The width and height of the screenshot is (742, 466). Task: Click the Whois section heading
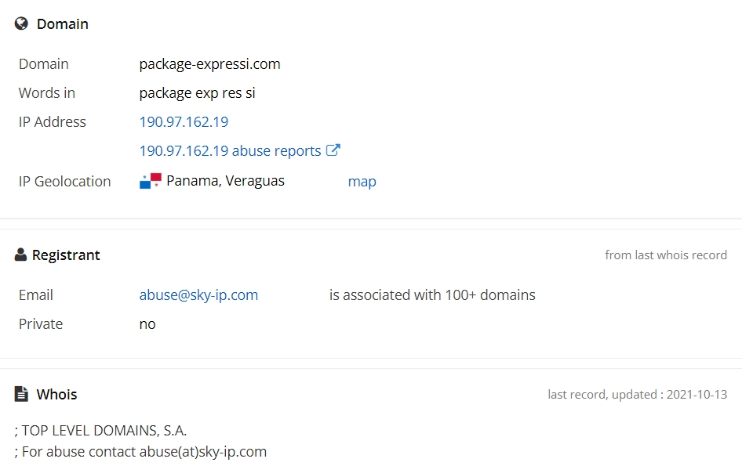pyautogui.click(x=56, y=395)
